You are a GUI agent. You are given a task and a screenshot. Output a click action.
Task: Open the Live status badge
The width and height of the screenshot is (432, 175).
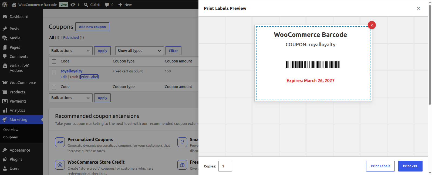click(64, 5)
